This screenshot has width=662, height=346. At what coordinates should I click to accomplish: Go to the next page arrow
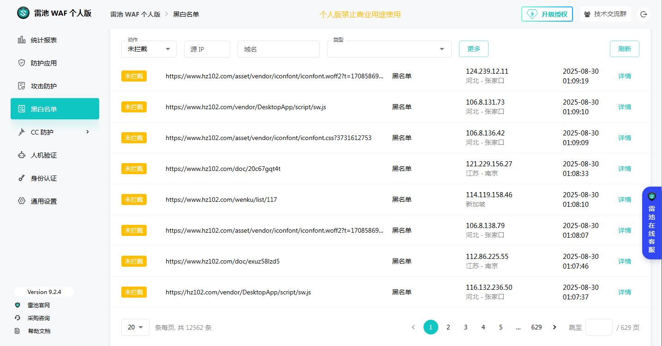click(555, 327)
